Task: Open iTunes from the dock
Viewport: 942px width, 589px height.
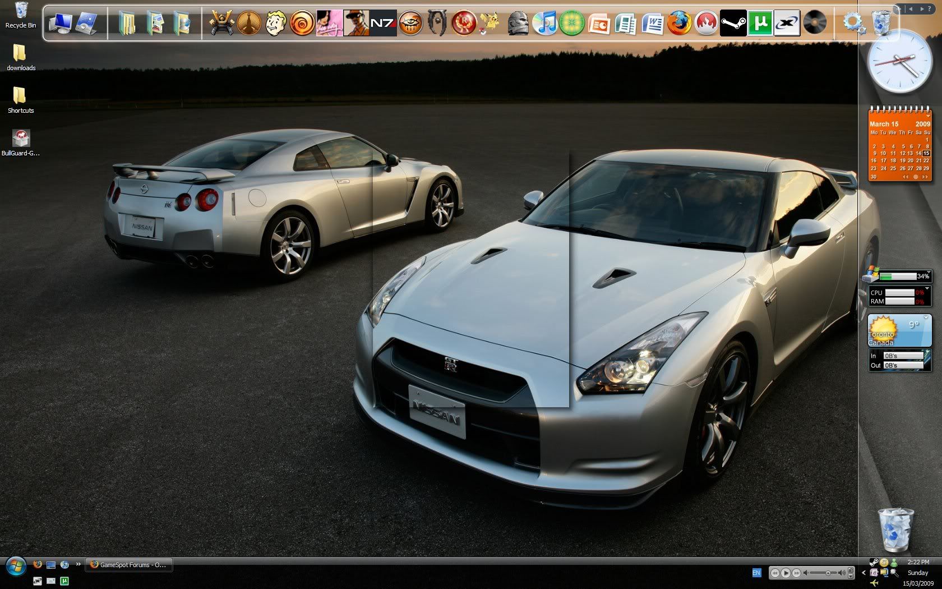Action: click(544, 23)
